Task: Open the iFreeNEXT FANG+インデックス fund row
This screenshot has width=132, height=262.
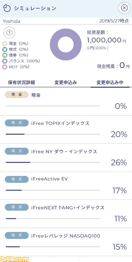Action: (66, 214)
